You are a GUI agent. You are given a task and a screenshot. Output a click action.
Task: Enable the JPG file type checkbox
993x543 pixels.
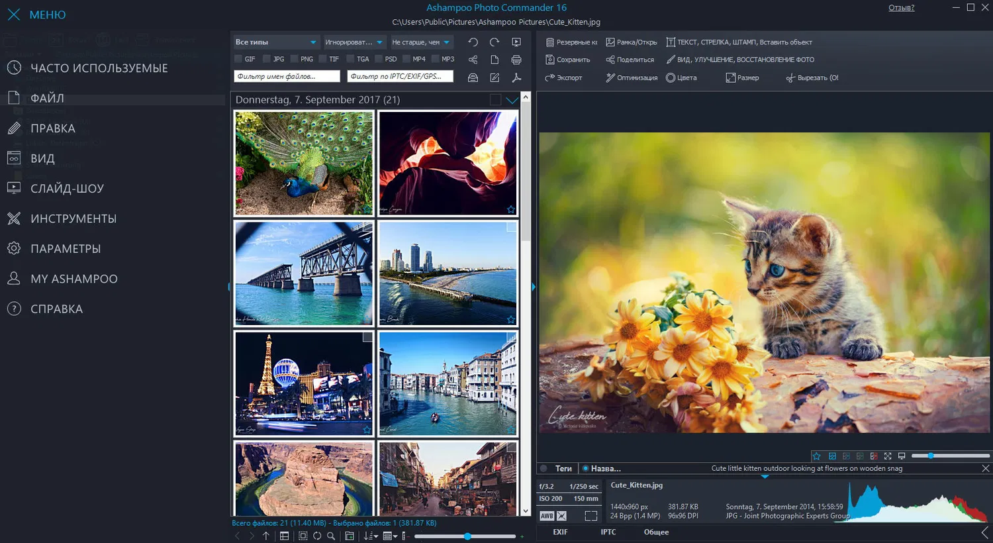point(266,59)
